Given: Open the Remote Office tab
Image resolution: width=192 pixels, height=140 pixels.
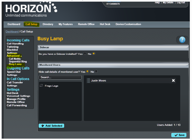Looking at the screenshot, I should click(x=86, y=24).
